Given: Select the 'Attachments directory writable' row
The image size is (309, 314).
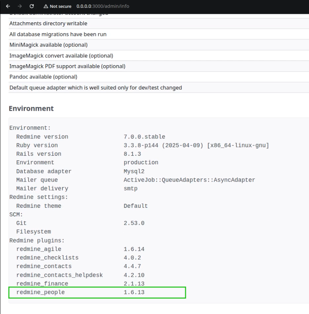Looking at the screenshot, I should point(159,23).
